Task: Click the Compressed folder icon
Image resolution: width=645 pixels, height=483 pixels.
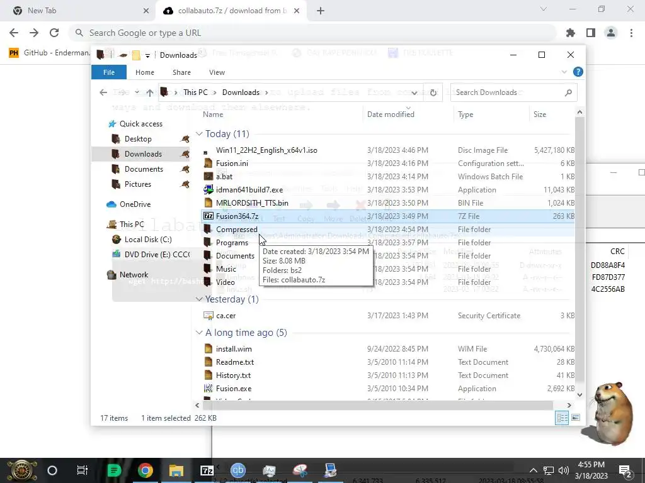Action: tap(208, 229)
